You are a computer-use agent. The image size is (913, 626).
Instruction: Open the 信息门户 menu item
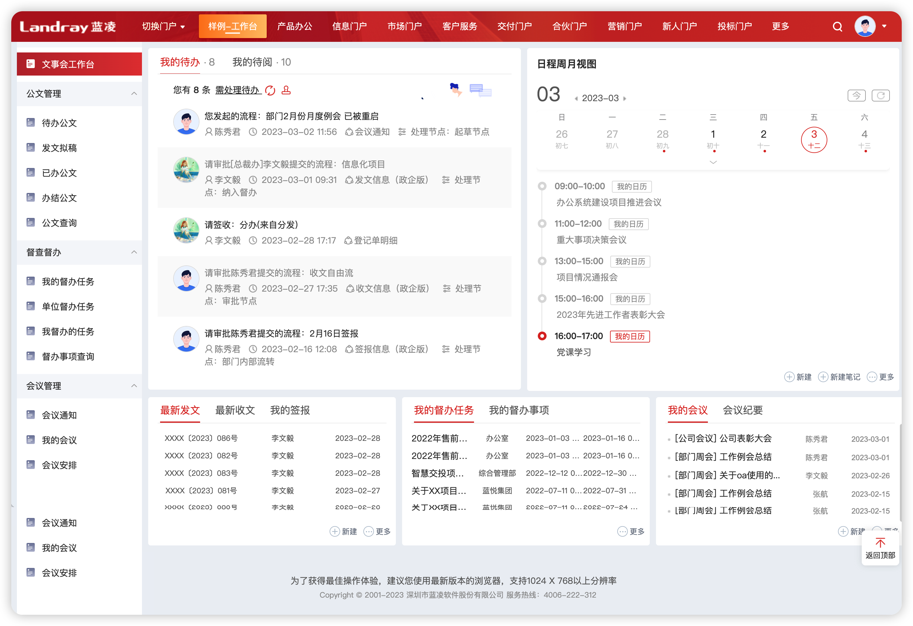(x=349, y=26)
